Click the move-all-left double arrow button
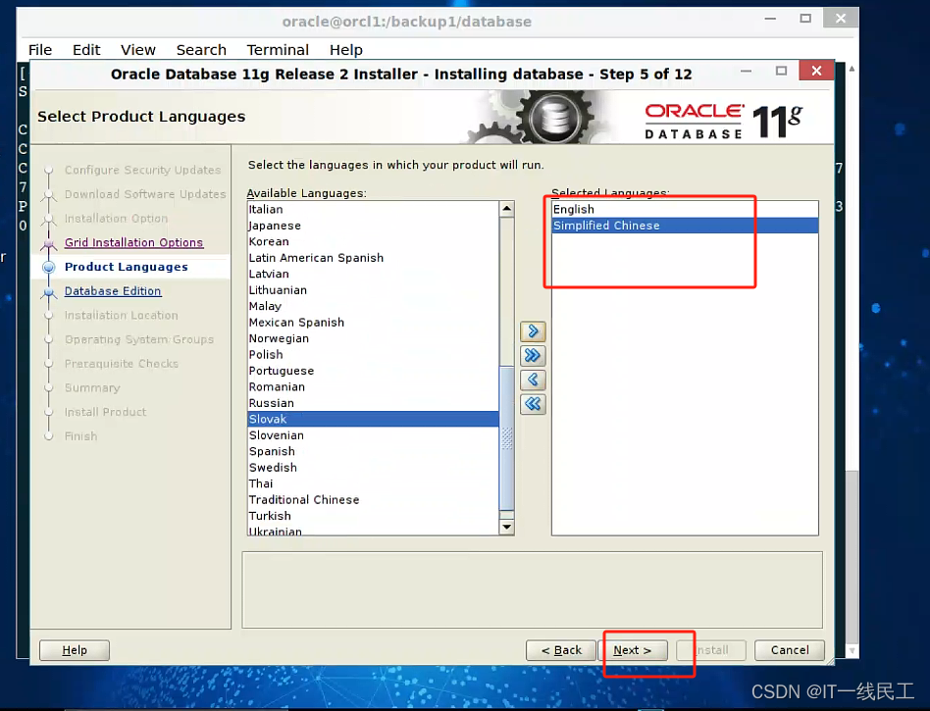This screenshot has height=711, width=930. (533, 403)
